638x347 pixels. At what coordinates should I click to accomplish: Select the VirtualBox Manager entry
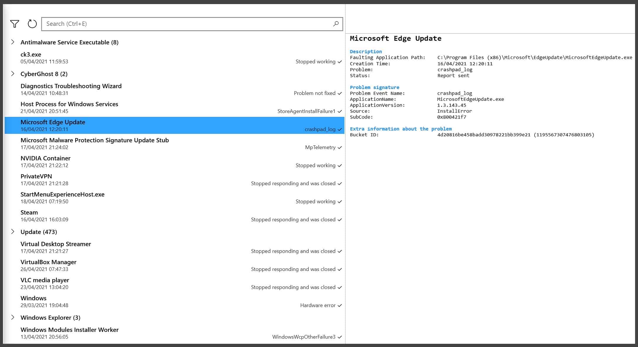click(175, 265)
